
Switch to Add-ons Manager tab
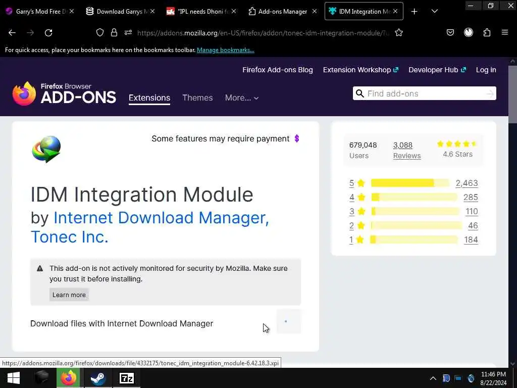[x=283, y=12]
